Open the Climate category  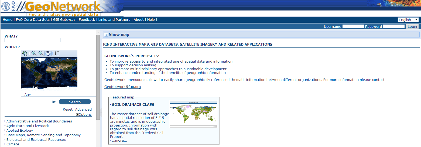point(13,144)
